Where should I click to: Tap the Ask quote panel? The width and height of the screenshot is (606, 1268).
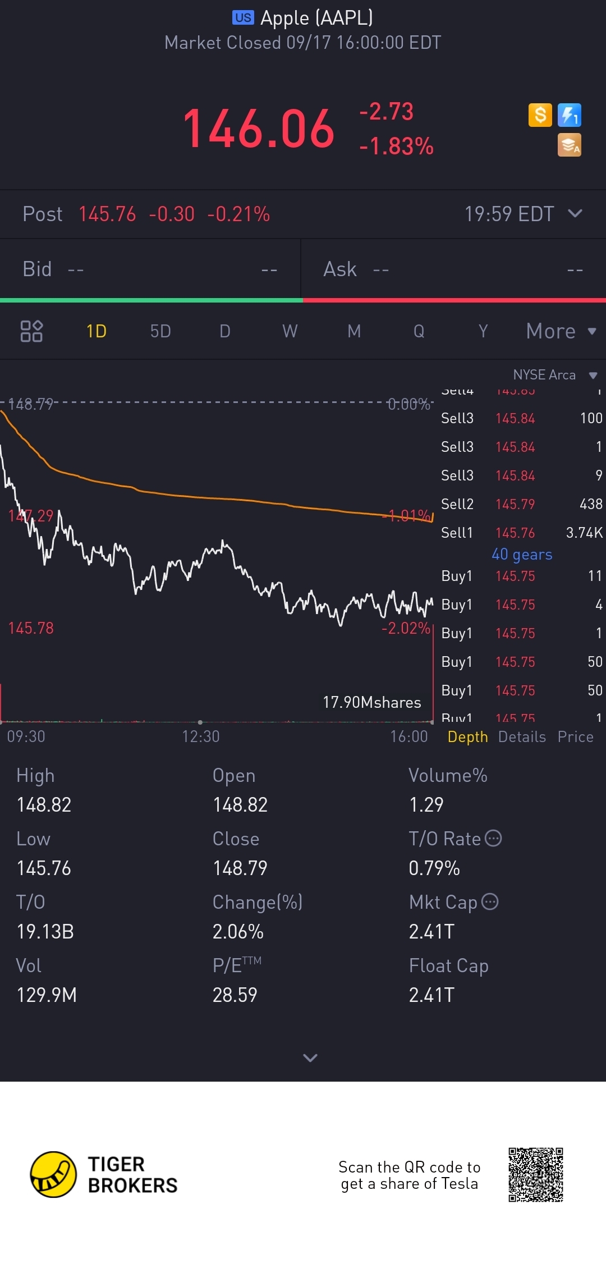pyautogui.click(x=453, y=269)
